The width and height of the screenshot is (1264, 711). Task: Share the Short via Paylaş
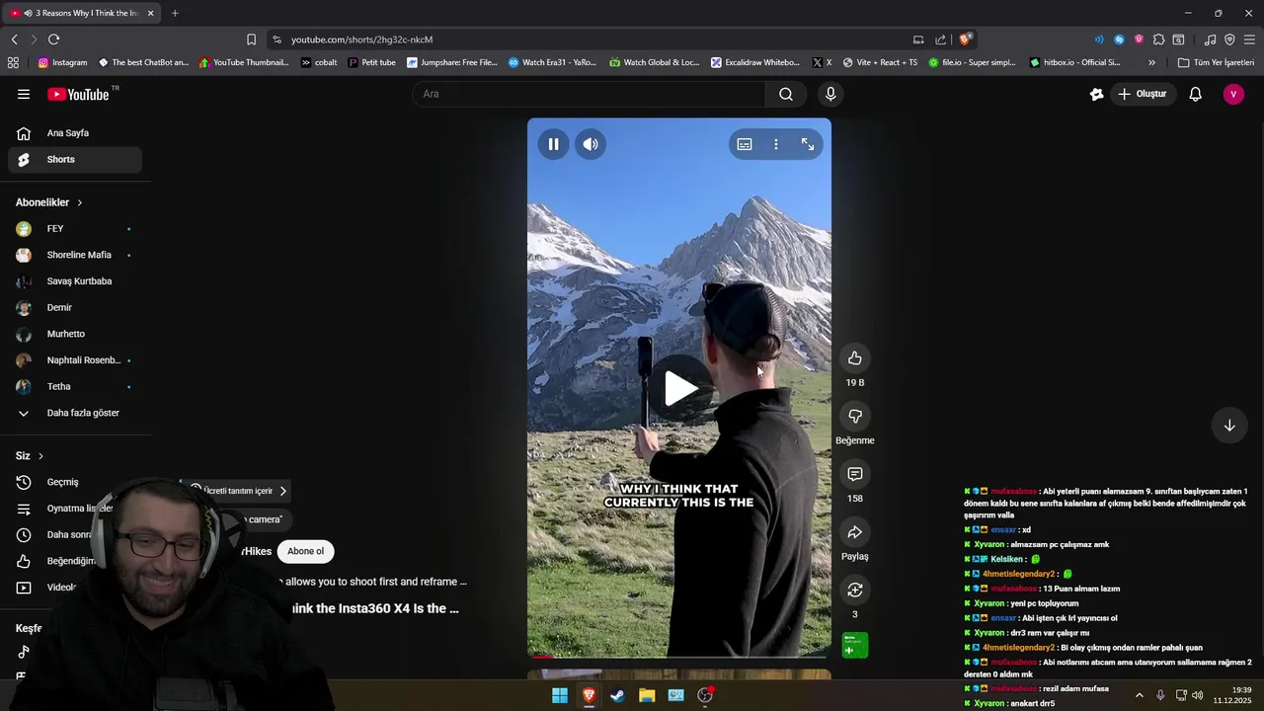tap(855, 532)
